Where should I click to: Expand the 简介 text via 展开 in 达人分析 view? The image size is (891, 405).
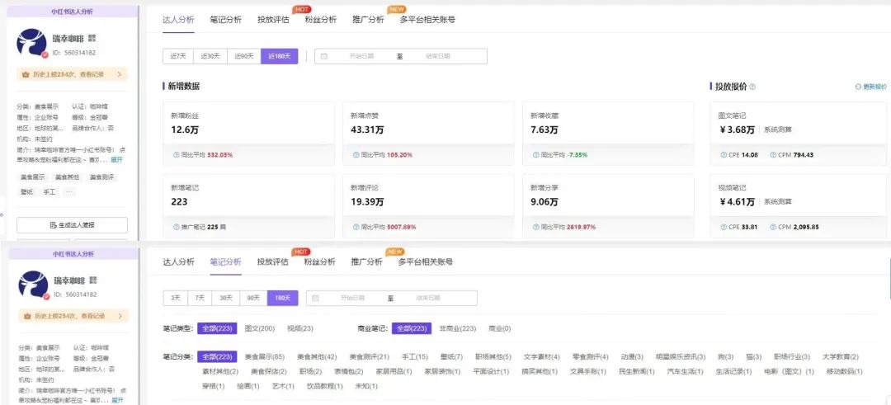[116, 160]
